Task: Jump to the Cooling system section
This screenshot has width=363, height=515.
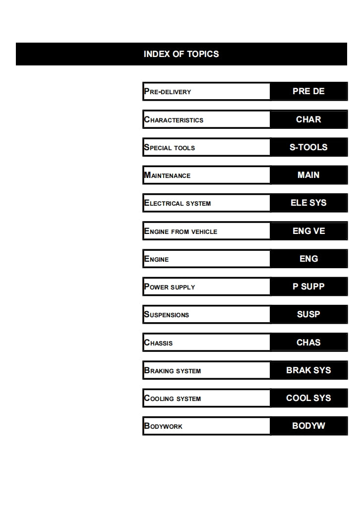Action: coord(173,399)
